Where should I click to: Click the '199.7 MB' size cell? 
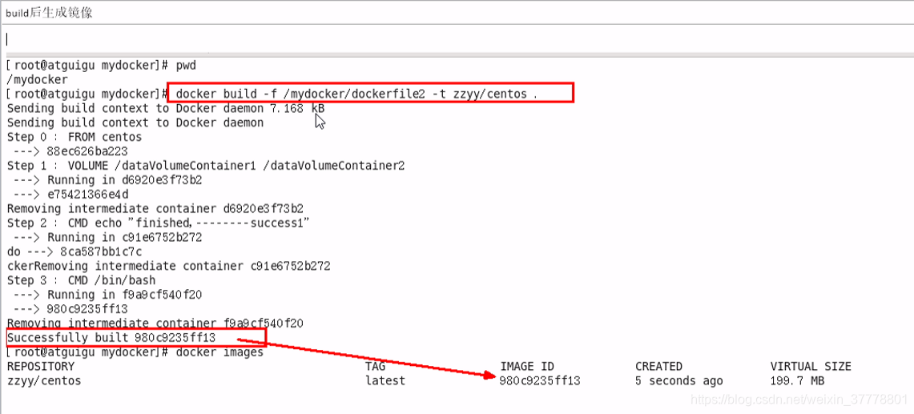click(797, 380)
